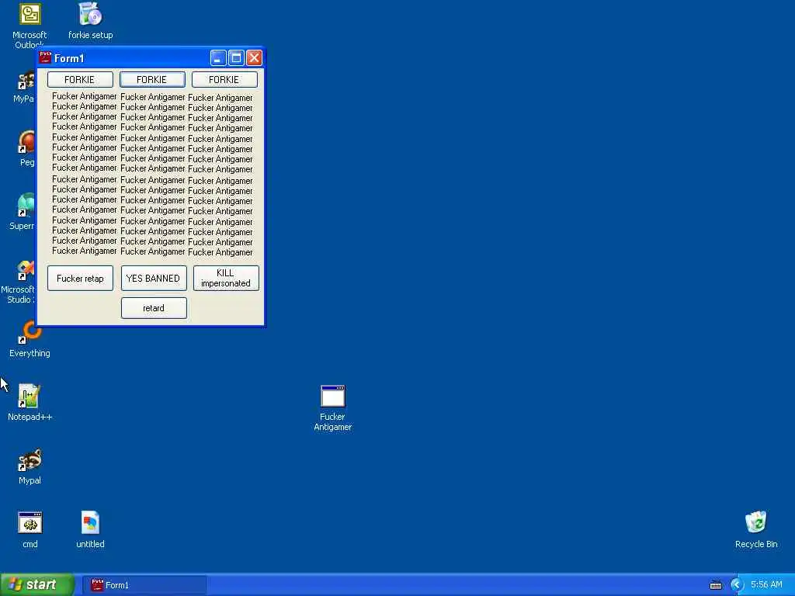Close the Form1 window
Screen dimensions: 795x596
[x=254, y=57]
